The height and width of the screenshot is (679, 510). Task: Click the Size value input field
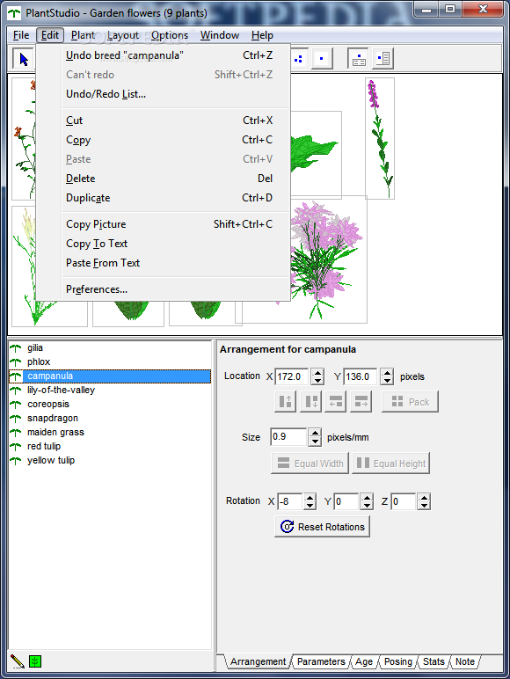point(288,437)
